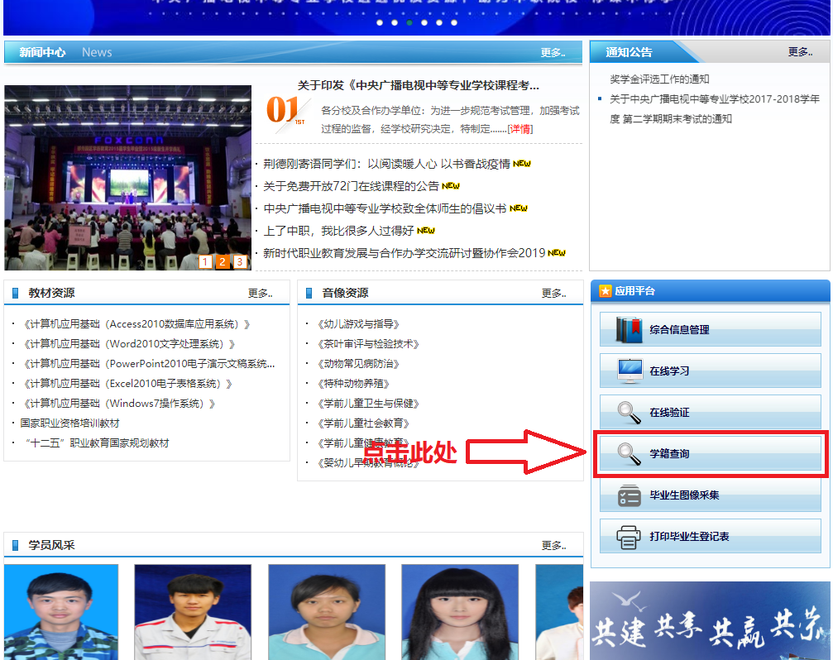Expand 教材资源 list via 更多
Image resolution: width=833 pixels, height=660 pixels.
pyautogui.click(x=260, y=294)
